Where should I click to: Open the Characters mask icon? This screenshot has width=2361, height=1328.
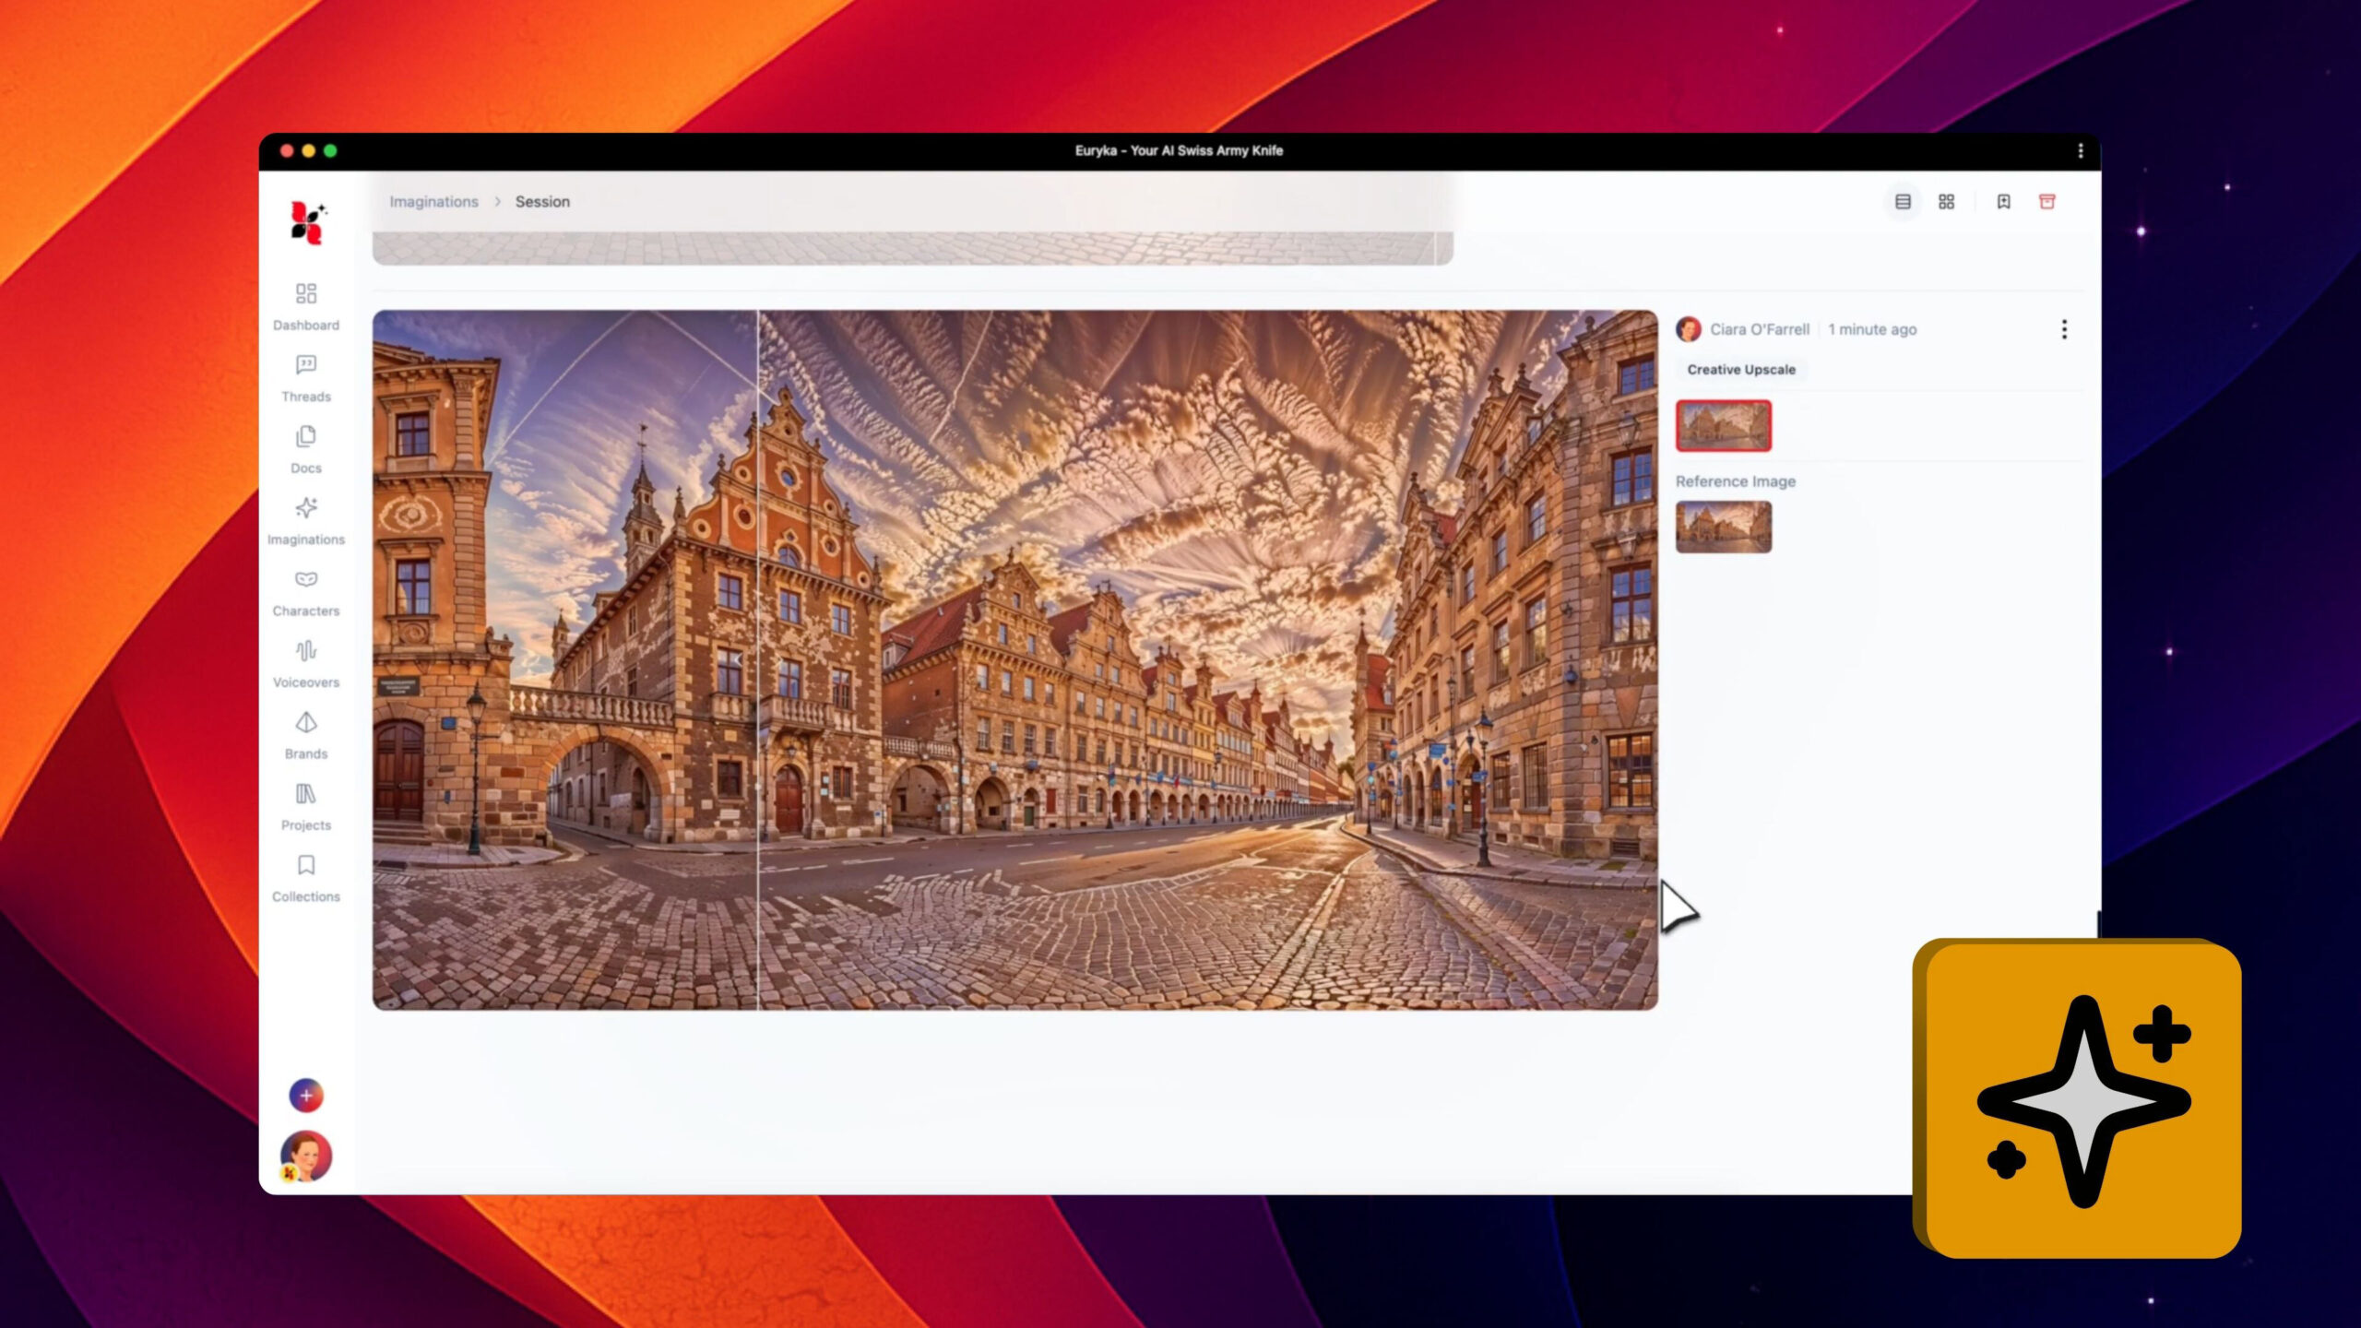pos(305,580)
